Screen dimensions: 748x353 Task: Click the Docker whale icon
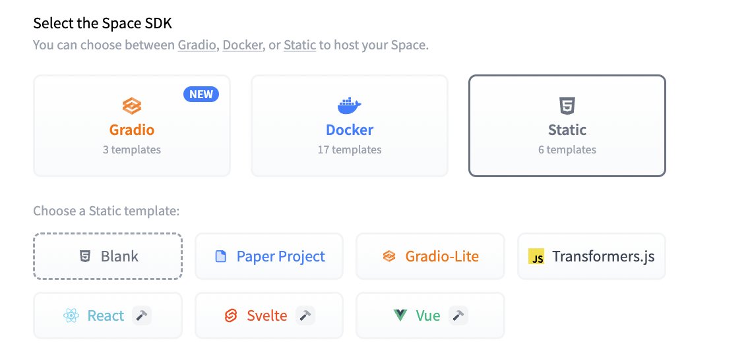(x=349, y=106)
